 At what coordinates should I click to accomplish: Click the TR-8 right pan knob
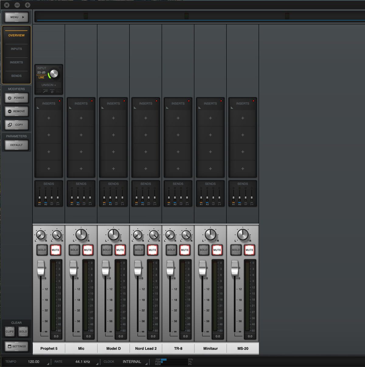(186, 235)
